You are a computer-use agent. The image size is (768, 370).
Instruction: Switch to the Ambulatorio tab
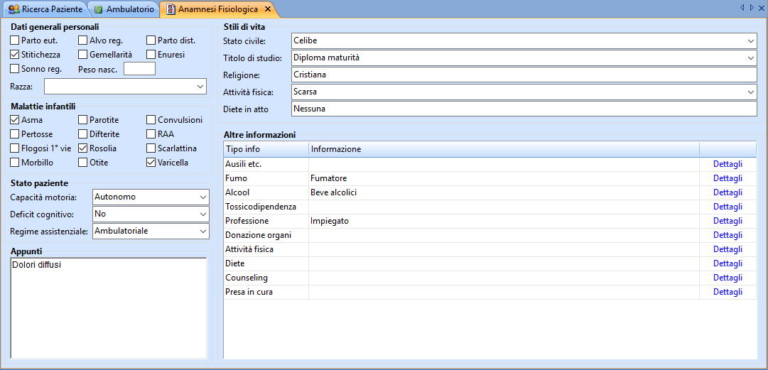(125, 9)
